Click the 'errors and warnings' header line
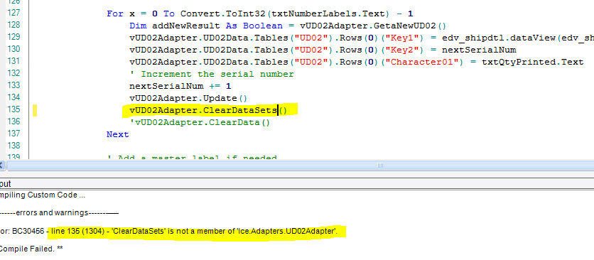The image size is (594, 260). pyautogui.click(x=60, y=212)
